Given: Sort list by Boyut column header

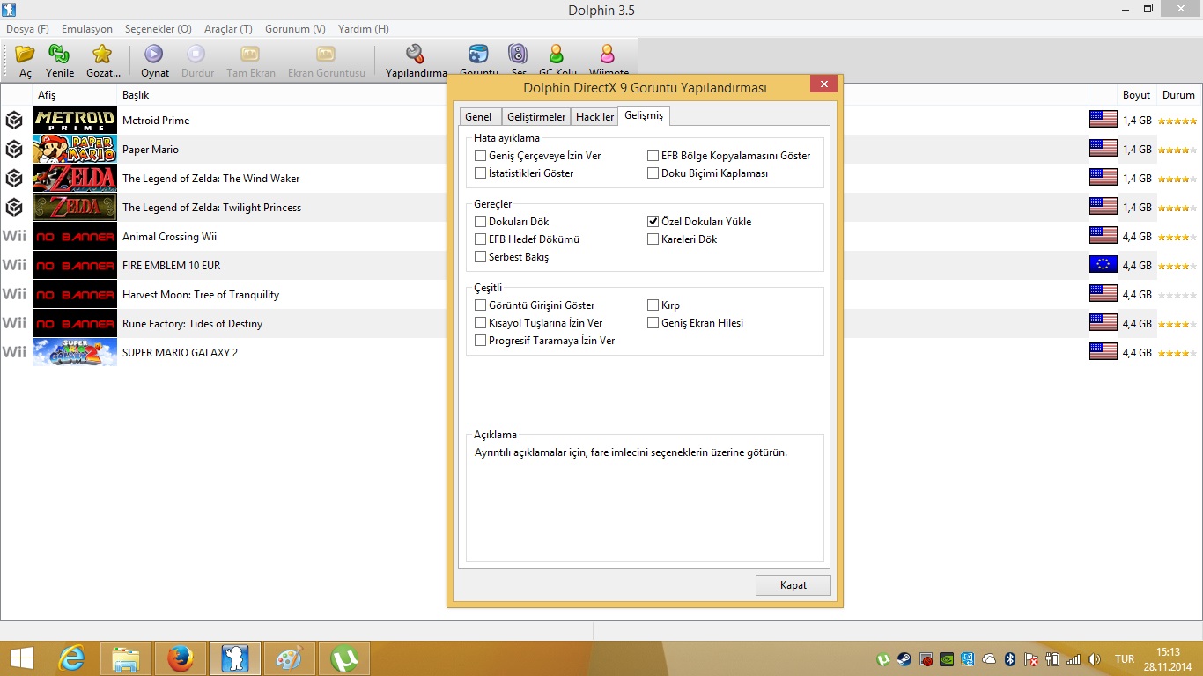Looking at the screenshot, I should click(x=1136, y=95).
